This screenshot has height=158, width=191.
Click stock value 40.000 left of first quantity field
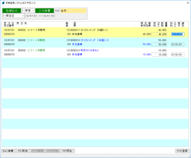[147, 34]
